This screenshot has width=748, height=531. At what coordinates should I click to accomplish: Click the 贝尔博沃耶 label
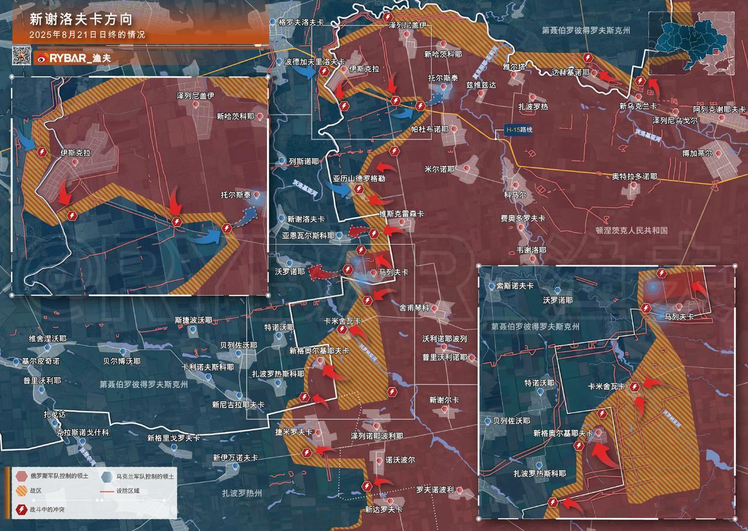(122, 362)
